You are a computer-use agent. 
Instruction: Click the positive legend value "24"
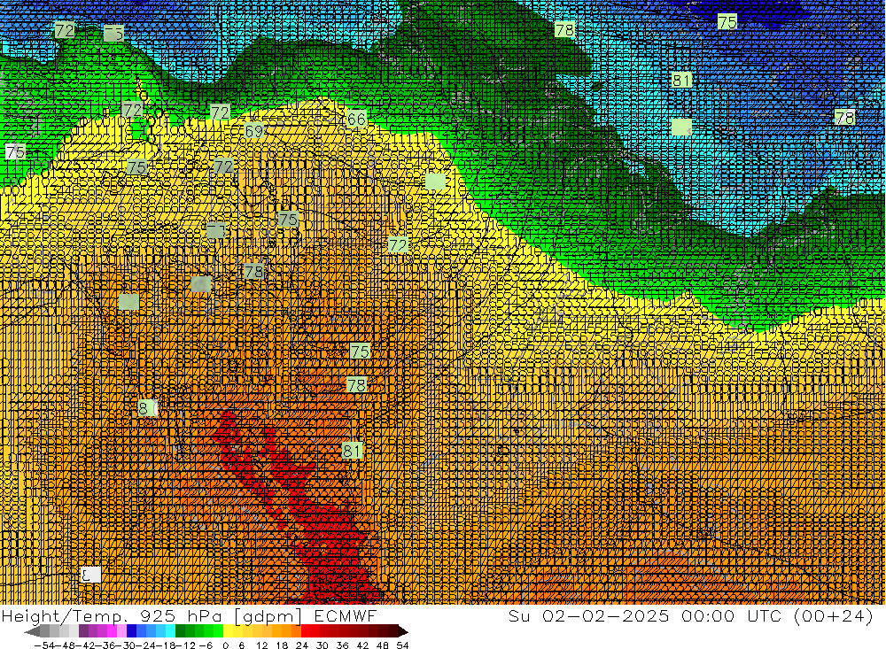click(302, 645)
